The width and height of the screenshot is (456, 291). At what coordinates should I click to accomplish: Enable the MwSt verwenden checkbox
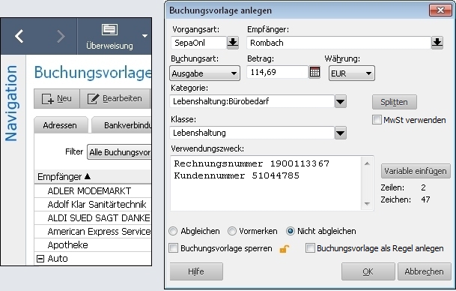tap(377, 120)
